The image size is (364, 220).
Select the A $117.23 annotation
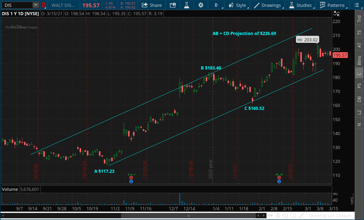104,171
